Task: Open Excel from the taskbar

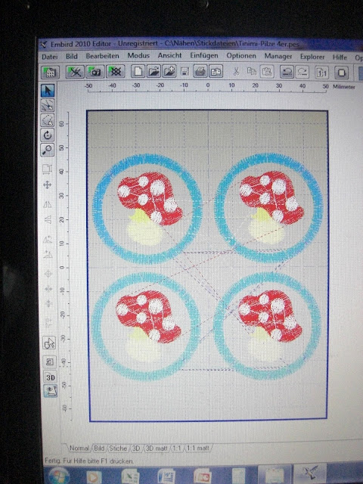Action: pos(130,477)
